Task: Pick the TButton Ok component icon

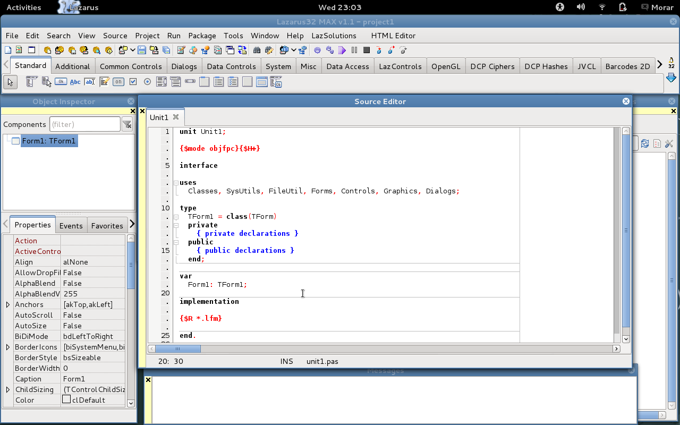Action: click(x=61, y=81)
